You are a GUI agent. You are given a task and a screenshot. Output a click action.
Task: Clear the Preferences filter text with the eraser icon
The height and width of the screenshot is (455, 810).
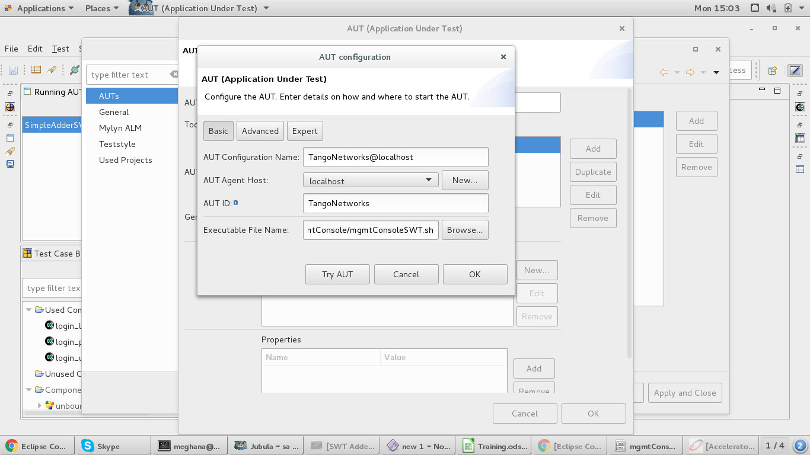[174, 75]
